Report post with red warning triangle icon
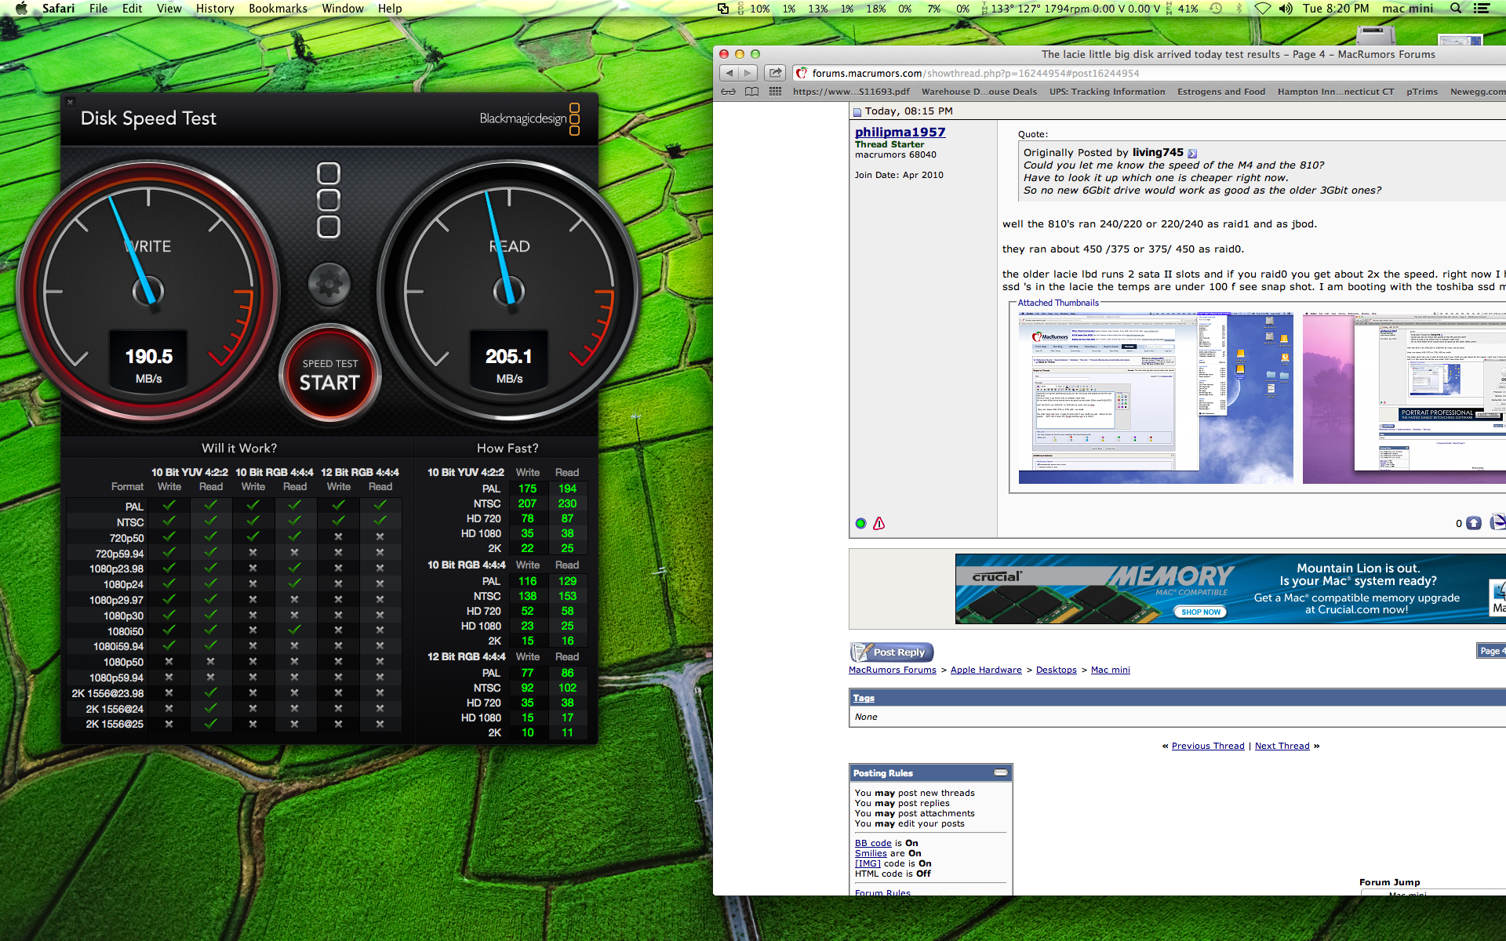The image size is (1506, 941). pyautogui.click(x=878, y=523)
